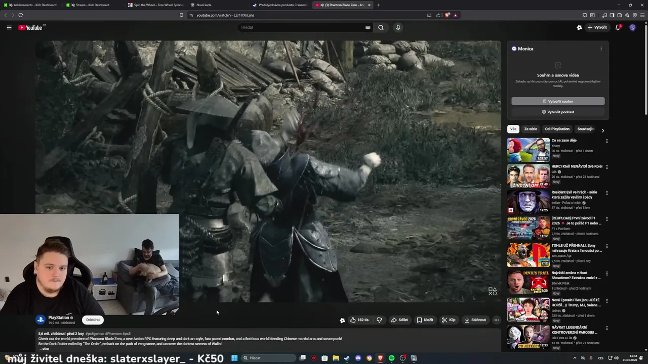Select the Vše filter chip
This screenshot has width=648, height=364.
513,129
